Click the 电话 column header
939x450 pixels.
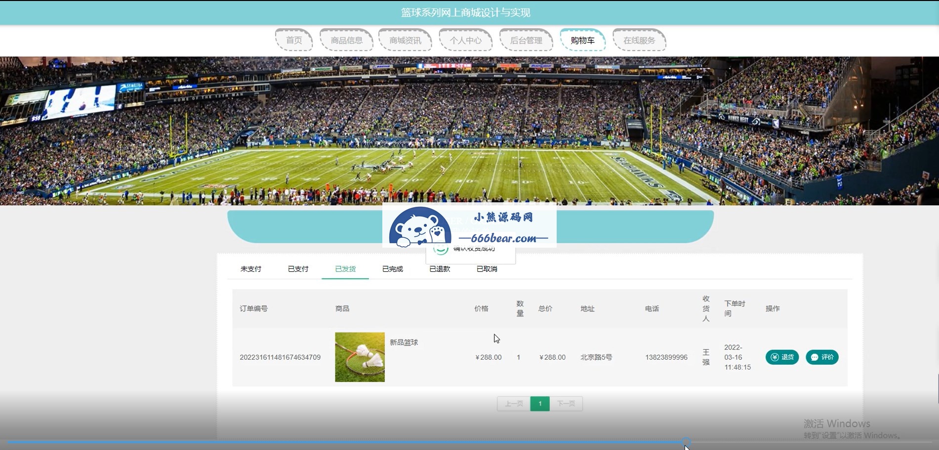[x=652, y=308]
